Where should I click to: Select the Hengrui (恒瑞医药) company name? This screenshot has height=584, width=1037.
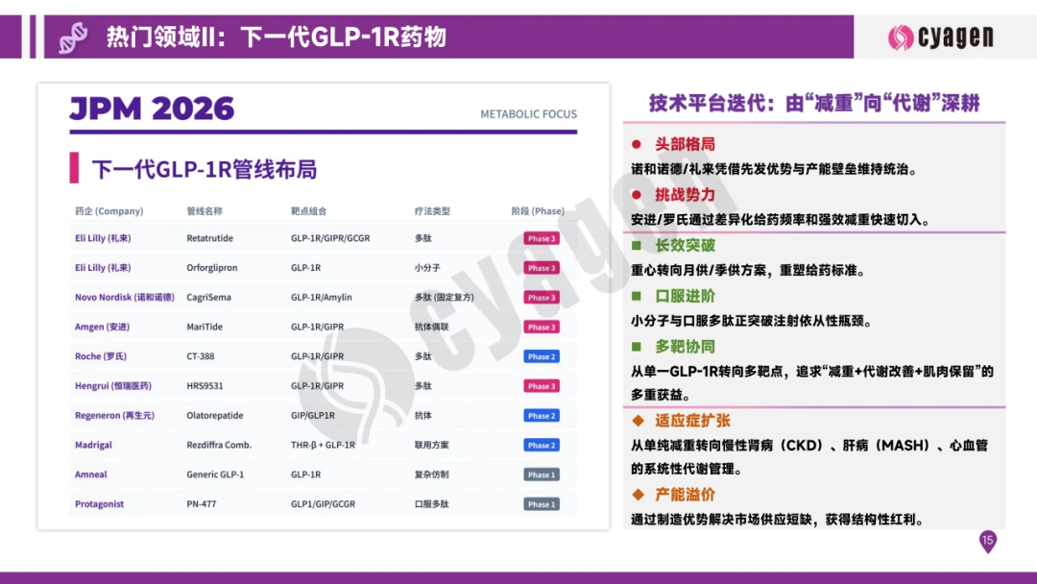click(112, 386)
